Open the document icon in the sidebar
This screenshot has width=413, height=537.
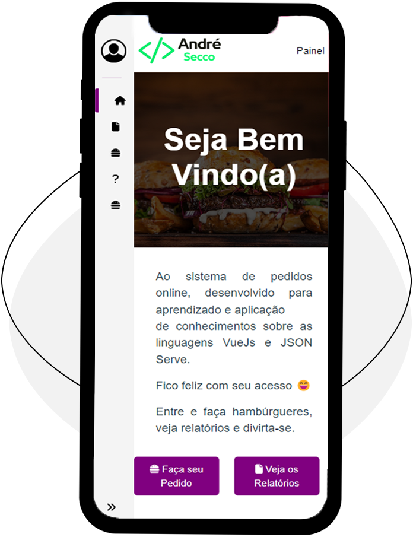coord(116,127)
